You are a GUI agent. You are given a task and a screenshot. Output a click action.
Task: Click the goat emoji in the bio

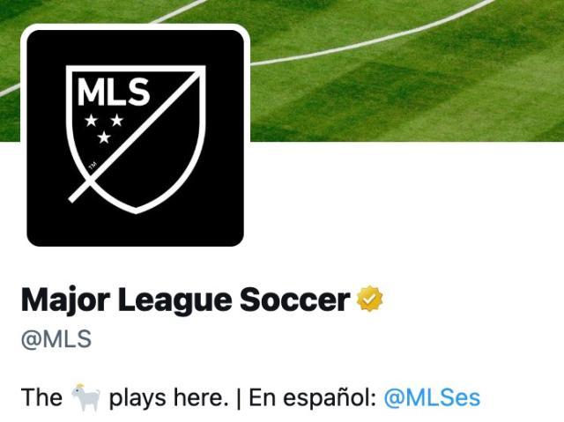(x=85, y=397)
